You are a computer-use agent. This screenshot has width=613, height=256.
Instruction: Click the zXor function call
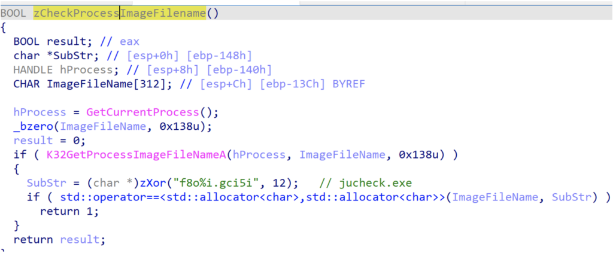pos(153,183)
